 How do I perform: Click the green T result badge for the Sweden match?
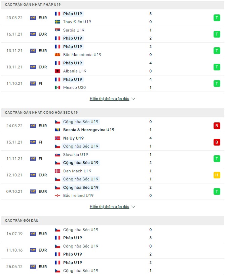coord(217,18)
